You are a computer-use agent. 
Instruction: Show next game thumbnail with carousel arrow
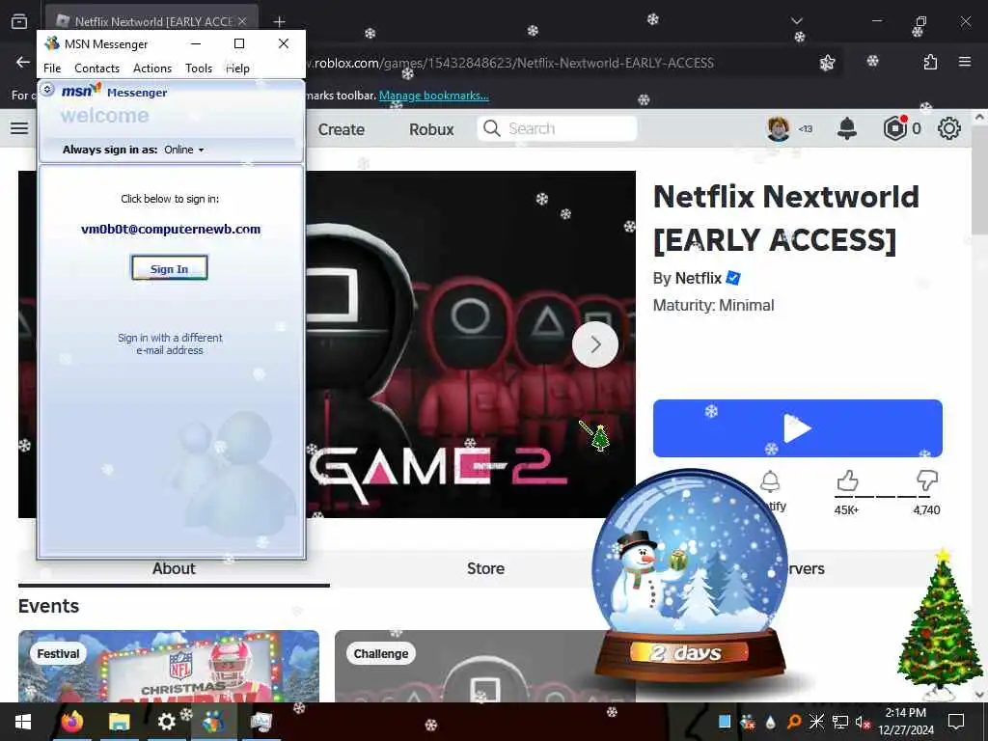click(x=595, y=344)
